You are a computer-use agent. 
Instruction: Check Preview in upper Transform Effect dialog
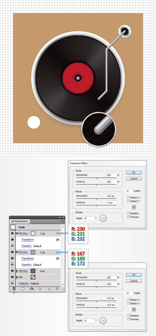(x=129, y=217)
